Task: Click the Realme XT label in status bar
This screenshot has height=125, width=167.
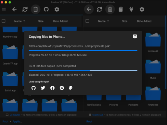Action: click(97, 115)
